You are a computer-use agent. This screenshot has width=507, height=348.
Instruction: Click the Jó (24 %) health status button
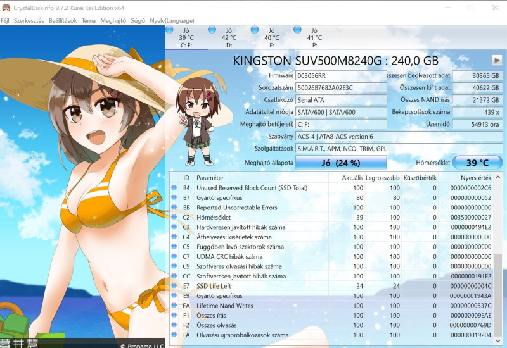pos(341,163)
